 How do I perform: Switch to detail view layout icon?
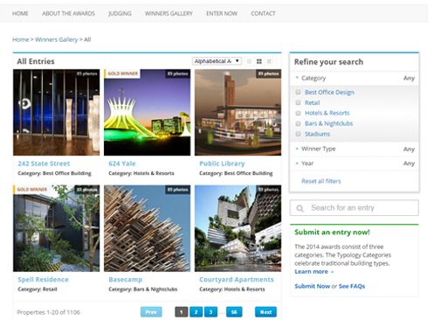(x=270, y=61)
